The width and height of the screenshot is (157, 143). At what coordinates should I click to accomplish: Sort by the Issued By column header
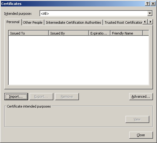click(68, 33)
